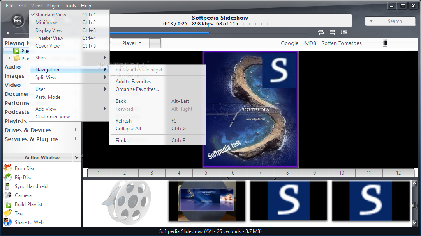The width and height of the screenshot is (421, 236).
Task: Click the Google link
Action: pos(289,43)
